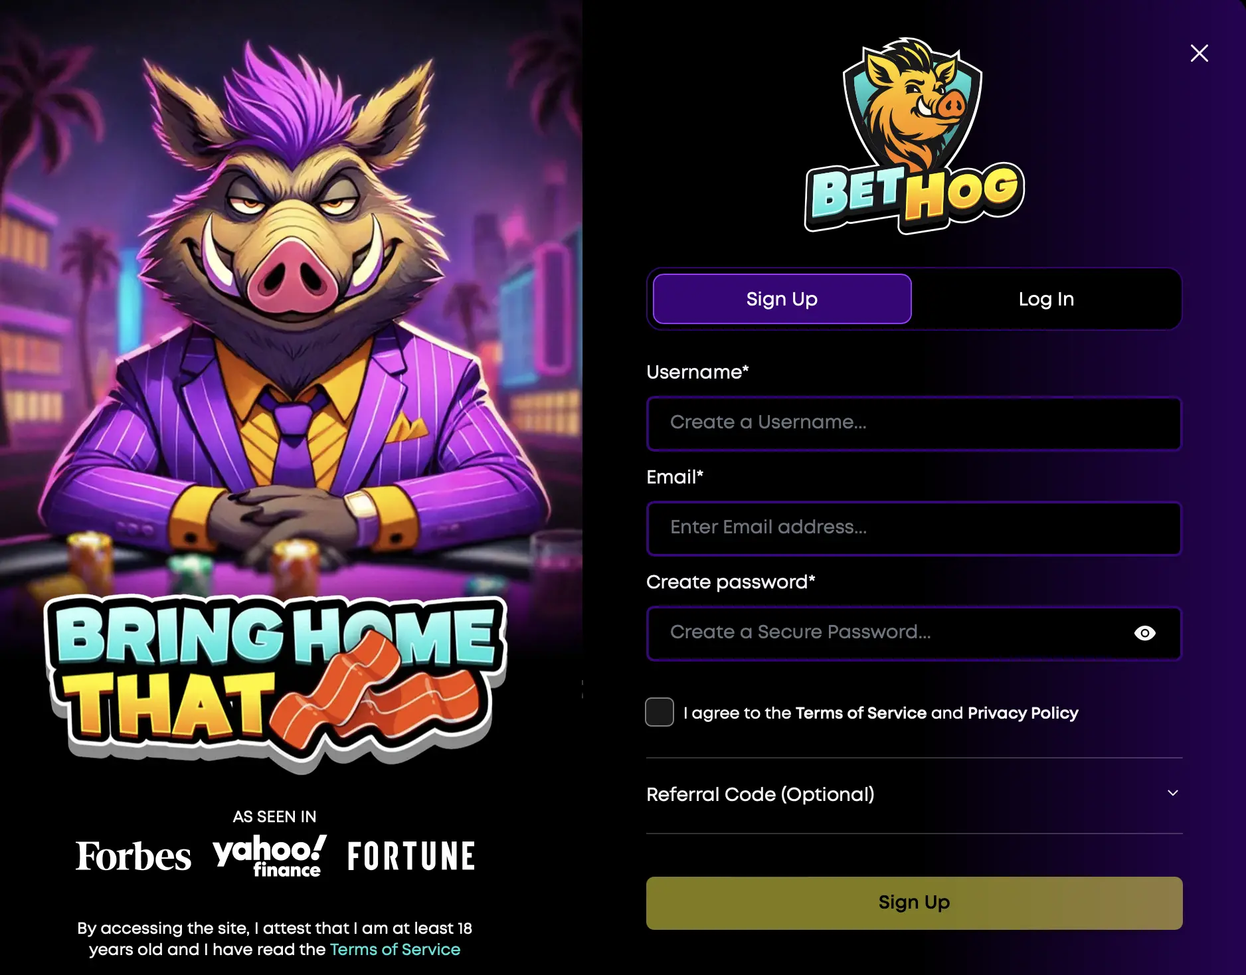Open the Privacy Policy link

[x=1023, y=713]
